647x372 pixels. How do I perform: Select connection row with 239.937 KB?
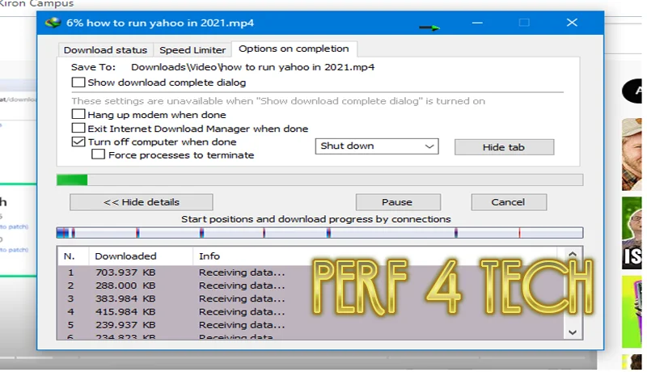click(311, 325)
